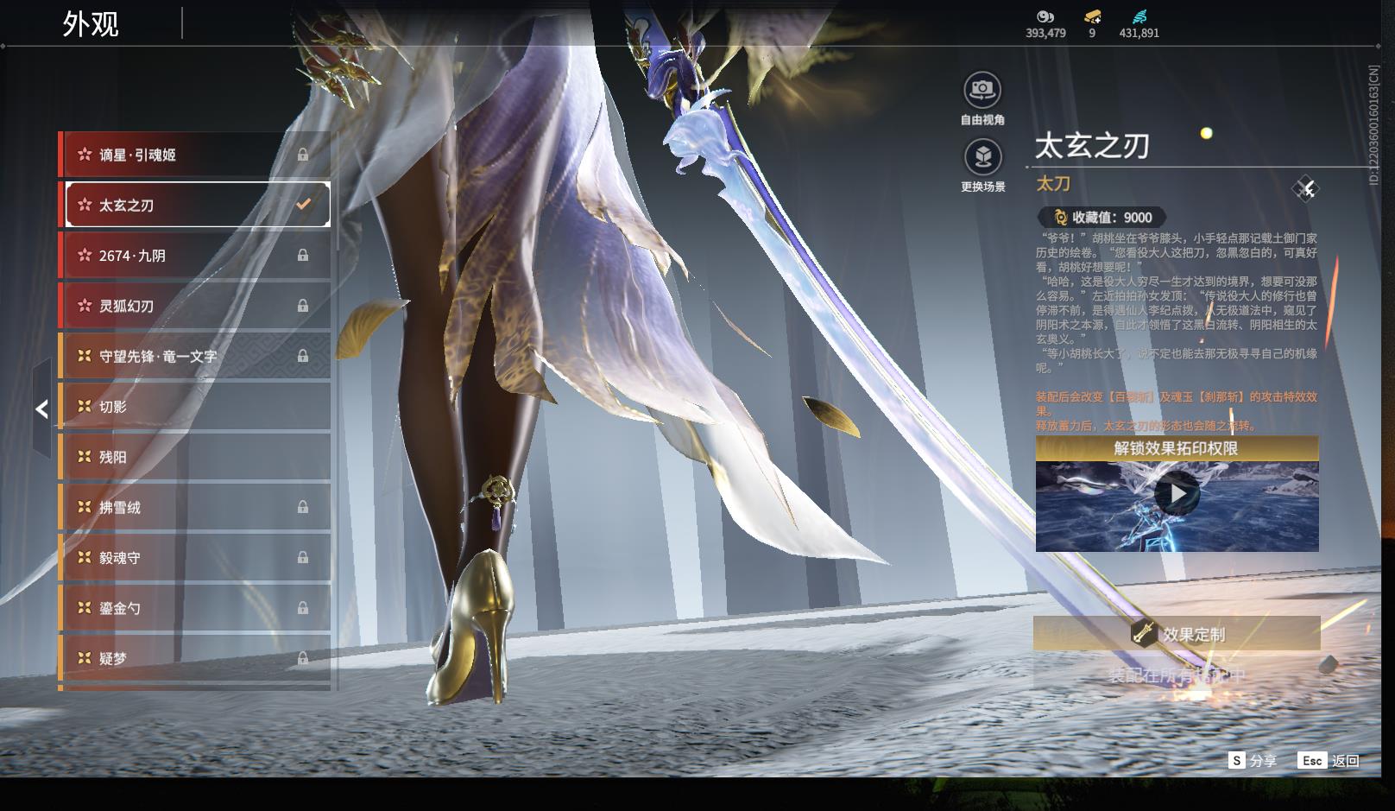
Task: Collapse the skin list with left arrow
Action: click(41, 409)
